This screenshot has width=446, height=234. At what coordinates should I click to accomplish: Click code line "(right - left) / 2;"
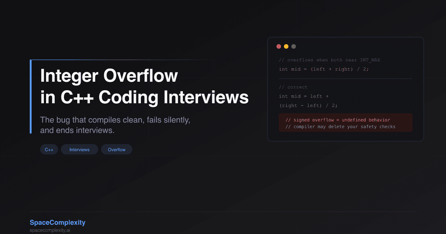[x=308, y=105]
